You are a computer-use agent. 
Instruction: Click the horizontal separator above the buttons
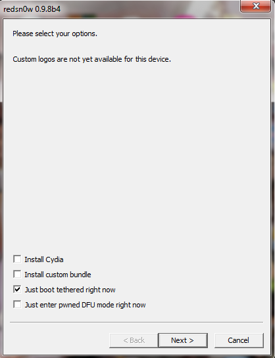(x=136, y=322)
